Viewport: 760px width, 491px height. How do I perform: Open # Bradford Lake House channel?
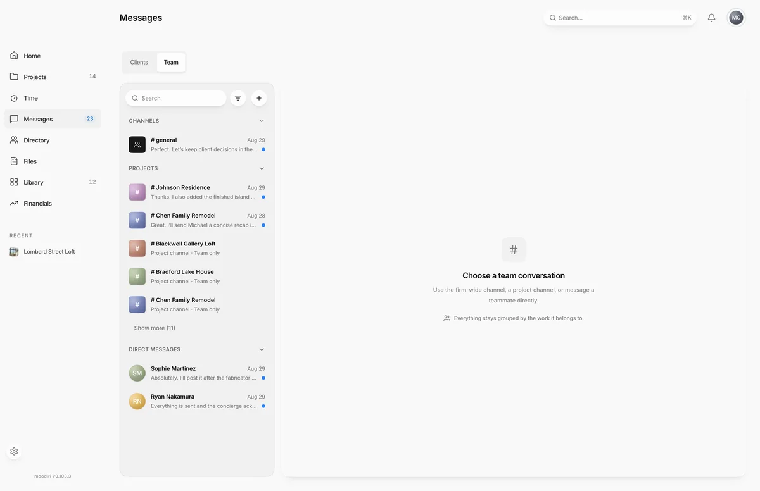[x=197, y=277]
